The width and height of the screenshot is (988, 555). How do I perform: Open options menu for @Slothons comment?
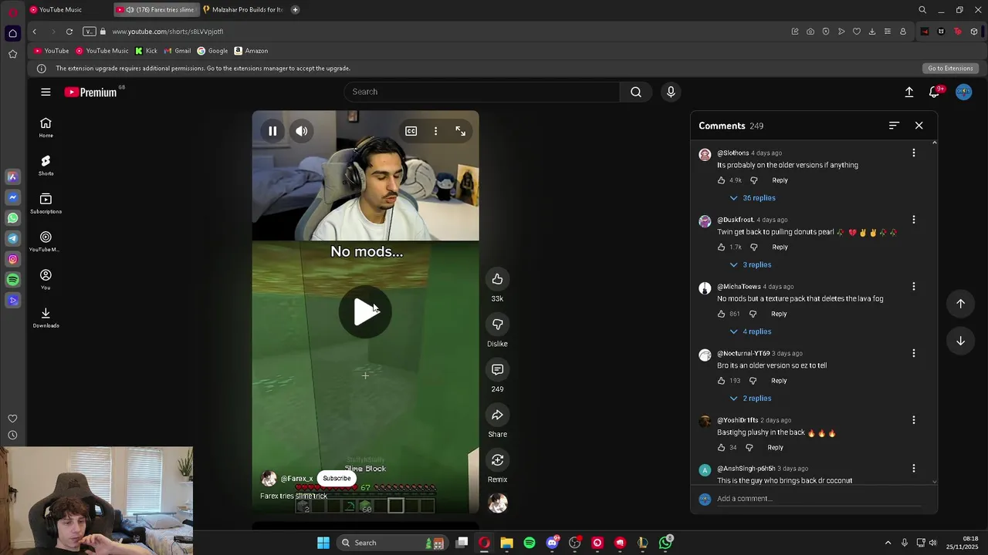pos(913,153)
